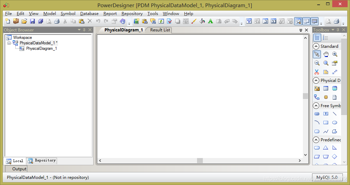The width and height of the screenshot is (350, 185).
Task: Select the Procedure gear tool
Action: [x=326, y=97]
